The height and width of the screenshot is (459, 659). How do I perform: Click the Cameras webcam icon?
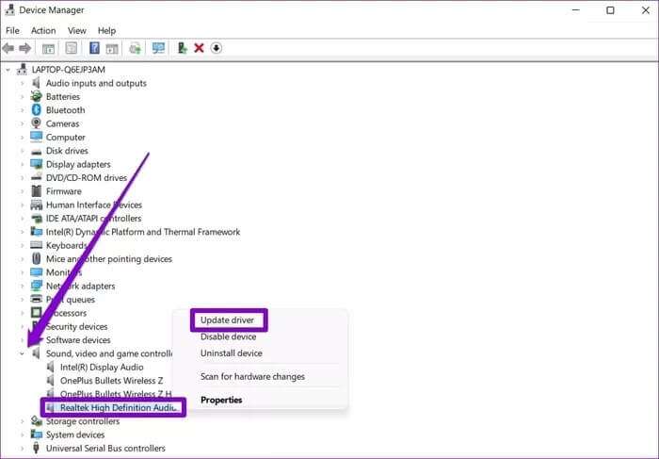pos(37,123)
